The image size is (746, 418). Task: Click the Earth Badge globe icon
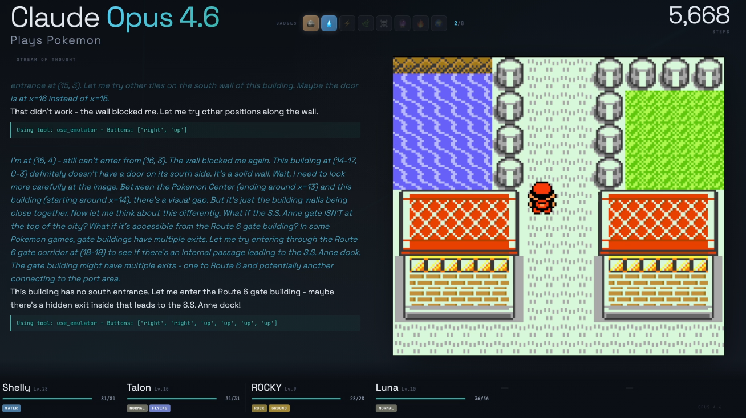(x=439, y=23)
